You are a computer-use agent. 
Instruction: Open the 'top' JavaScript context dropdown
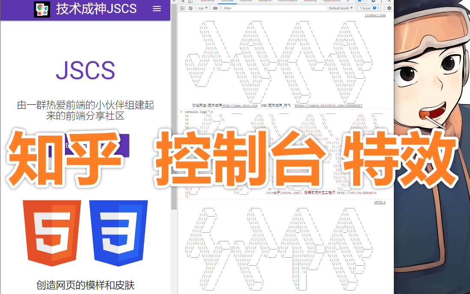203,8
